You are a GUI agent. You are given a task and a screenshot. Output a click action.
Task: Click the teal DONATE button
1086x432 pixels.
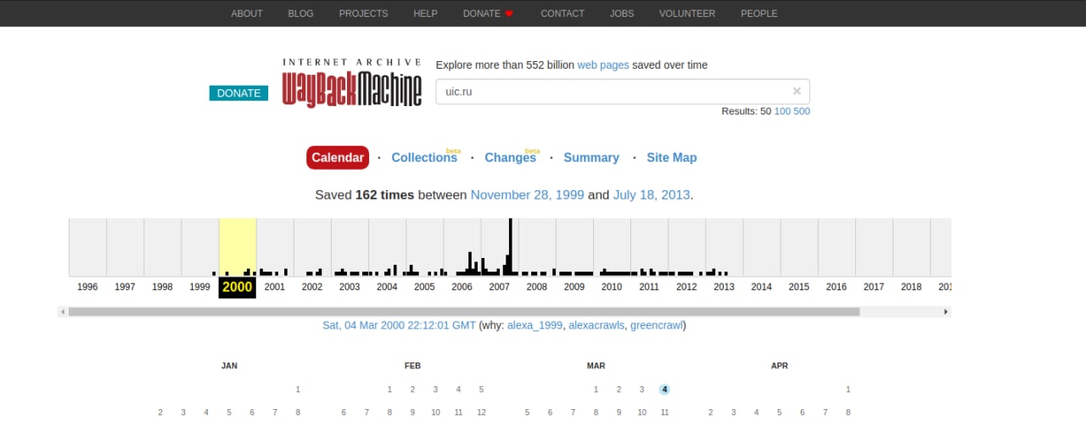point(238,93)
